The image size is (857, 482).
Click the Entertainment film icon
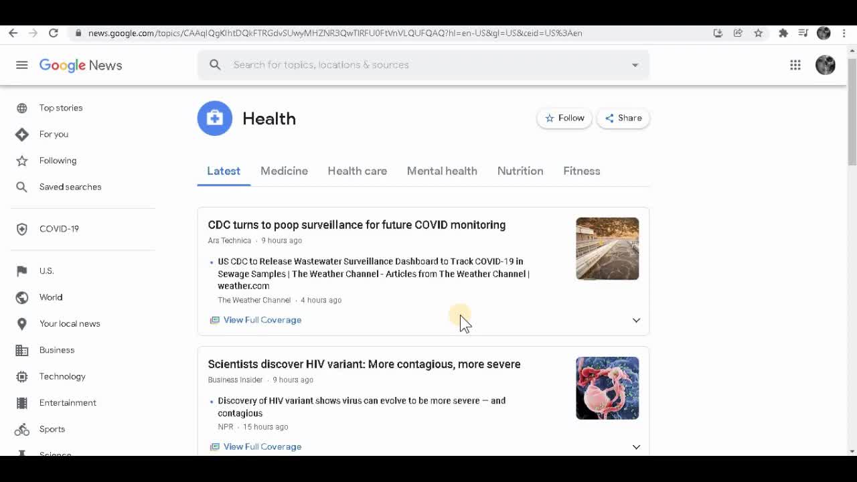(22, 403)
